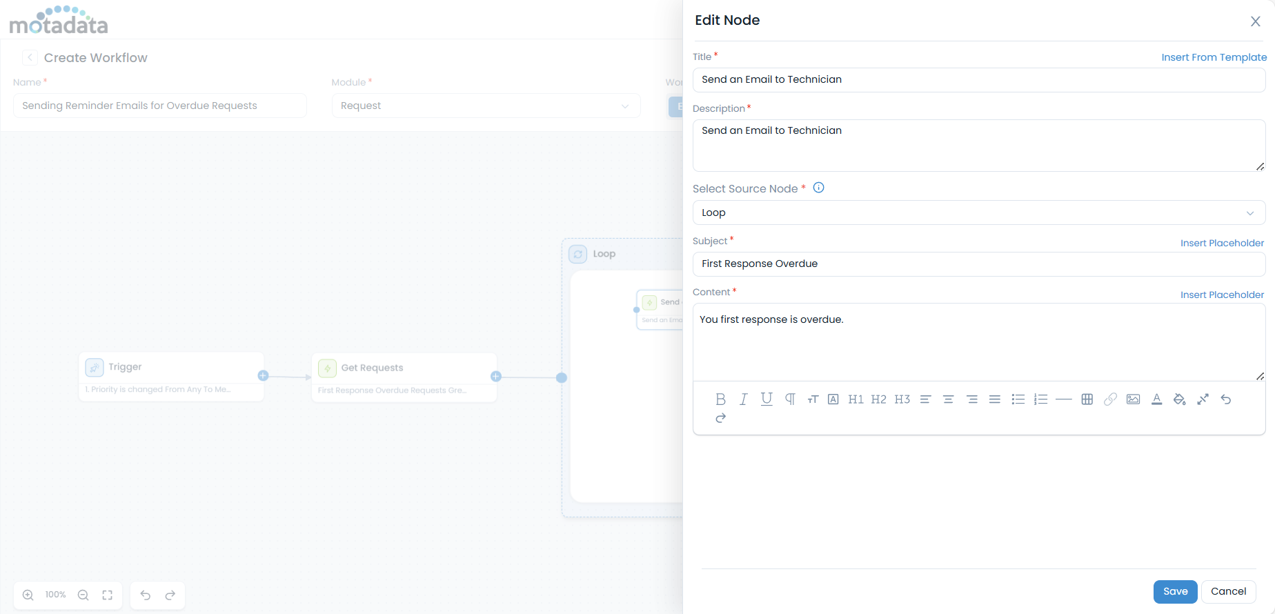Open the background fill color picker
This screenshot has height=614, width=1275.
1179,399
